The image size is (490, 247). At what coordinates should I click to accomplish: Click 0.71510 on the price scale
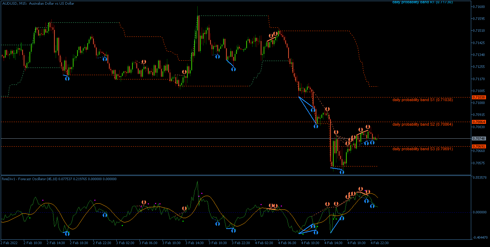coord(479,31)
